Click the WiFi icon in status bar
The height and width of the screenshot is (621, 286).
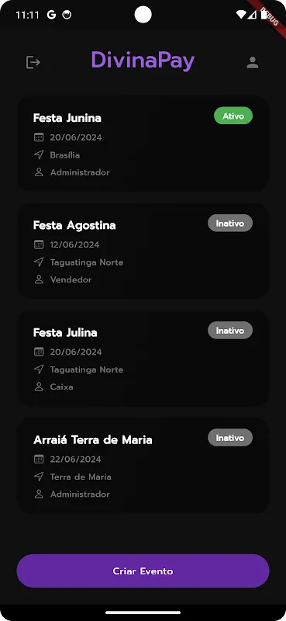click(240, 15)
